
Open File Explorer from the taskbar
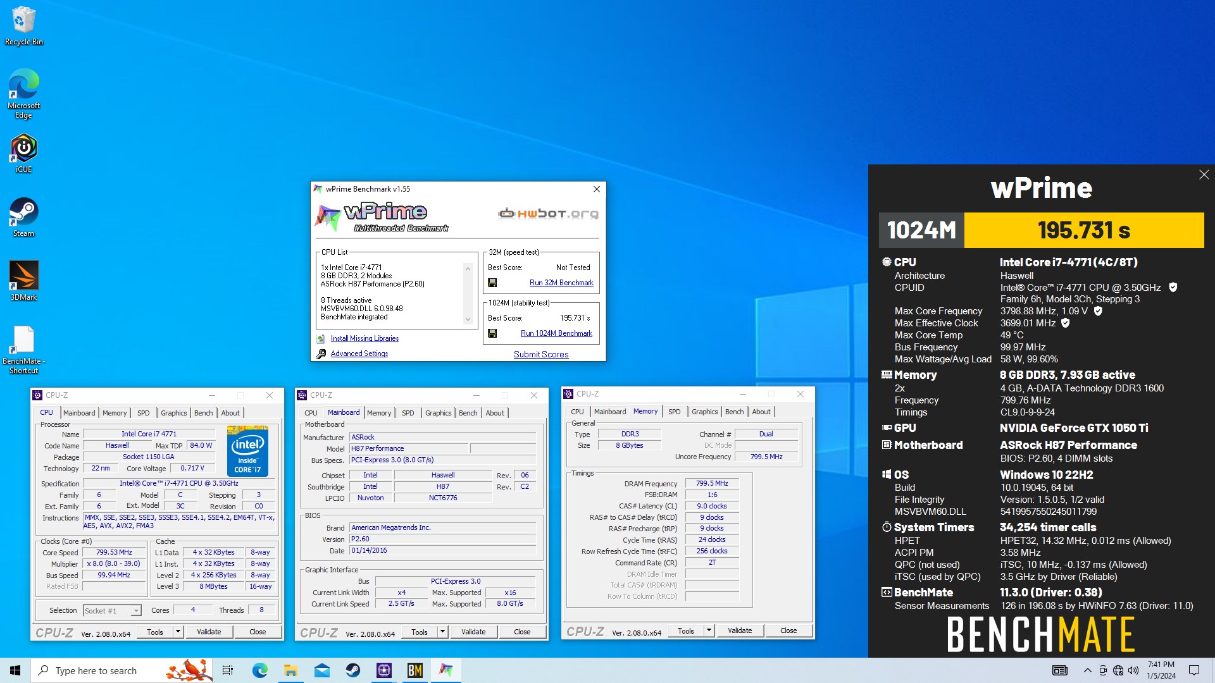pos(290,670)
